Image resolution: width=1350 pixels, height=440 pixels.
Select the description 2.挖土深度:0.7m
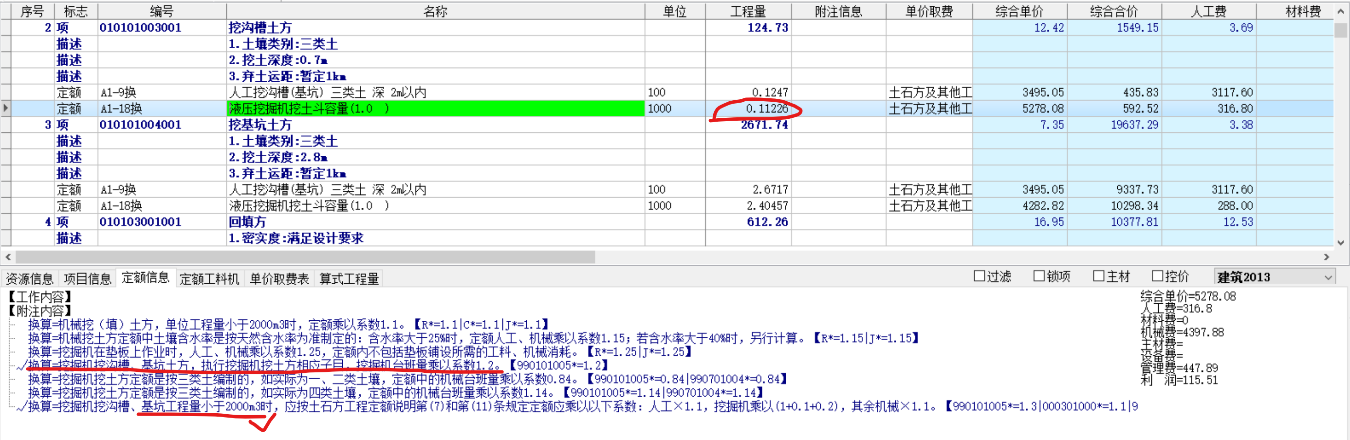[436, 60]
